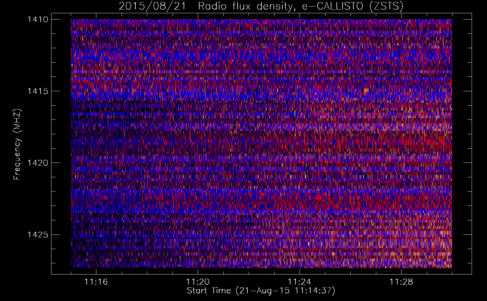Screen dimensions: 487x301
Task: Select the 1420 frequency axis label
Action: [x=38, y=163]
